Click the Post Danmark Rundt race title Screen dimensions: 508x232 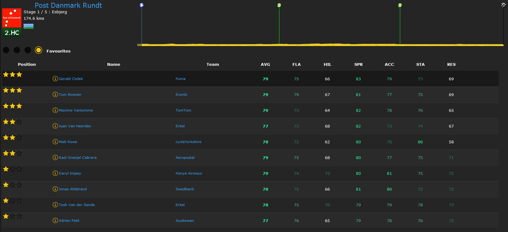(68, 5)
